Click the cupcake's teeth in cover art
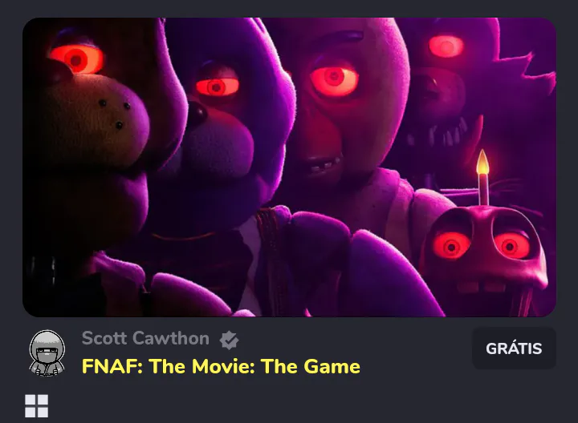This screenshot has height=423, width=578. point(479,287)
